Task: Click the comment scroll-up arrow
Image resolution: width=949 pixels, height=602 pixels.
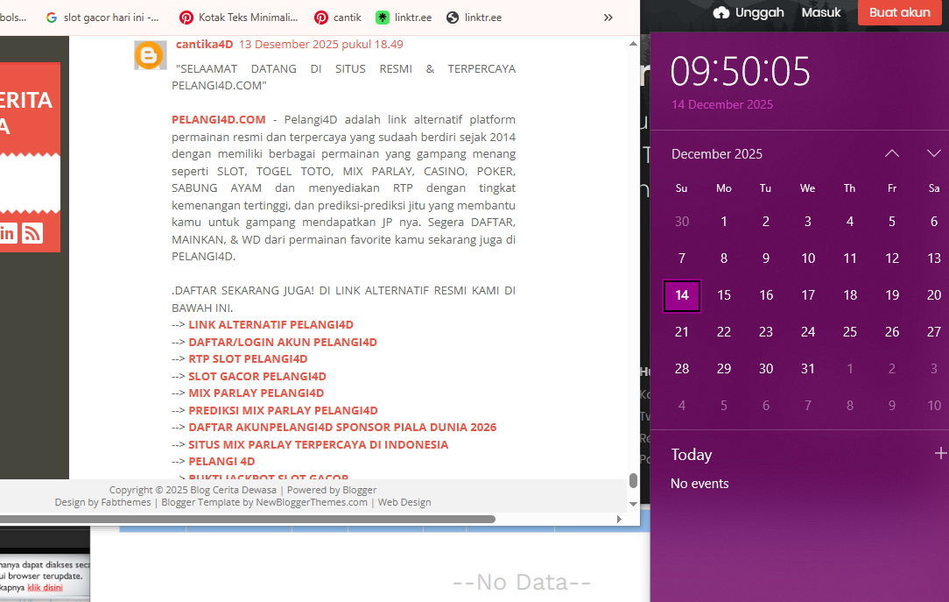Action: pos(633,44)
